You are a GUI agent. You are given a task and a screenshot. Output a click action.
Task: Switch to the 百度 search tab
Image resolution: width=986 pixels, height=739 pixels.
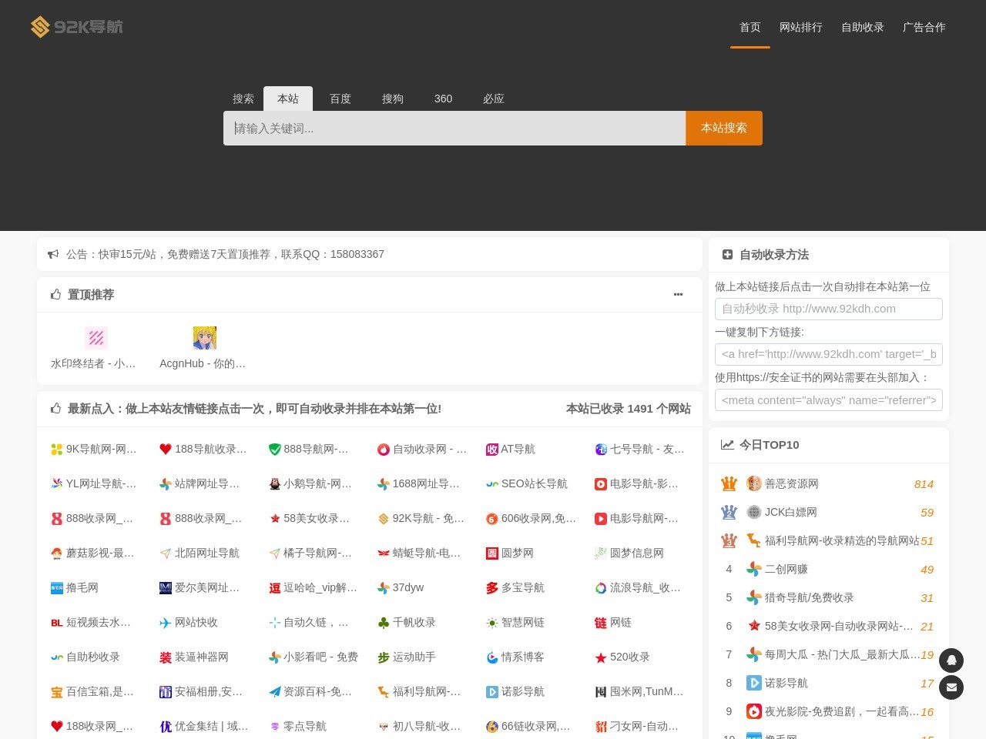click(x=340, y=99)
